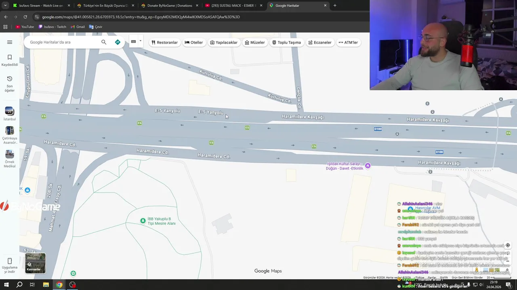The width and height of the screenshot is (517, 290).
Task: Click the İBB Yakuplu B Mesire Alanı pin
Action: point(143,221)
